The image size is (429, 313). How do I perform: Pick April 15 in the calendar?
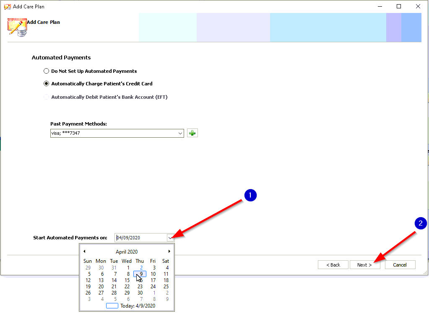click(x=127, y=280)
